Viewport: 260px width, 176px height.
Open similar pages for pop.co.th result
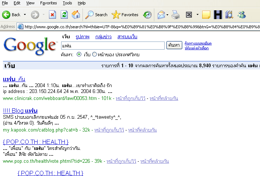[155, 161]
